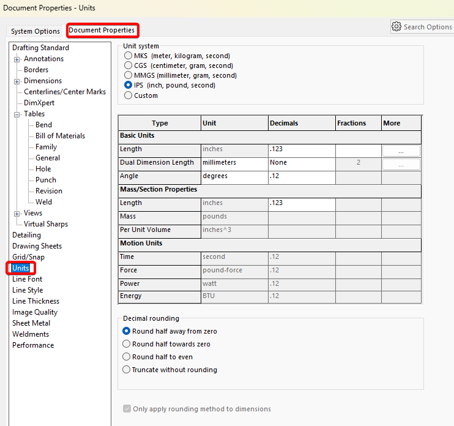Click the More button for Length row
This screenshot has height=426, width=454.
tap(401, 151)
